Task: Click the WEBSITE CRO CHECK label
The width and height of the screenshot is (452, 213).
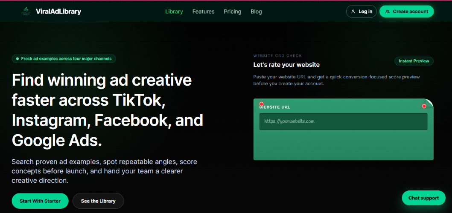Action: [277, 56]
